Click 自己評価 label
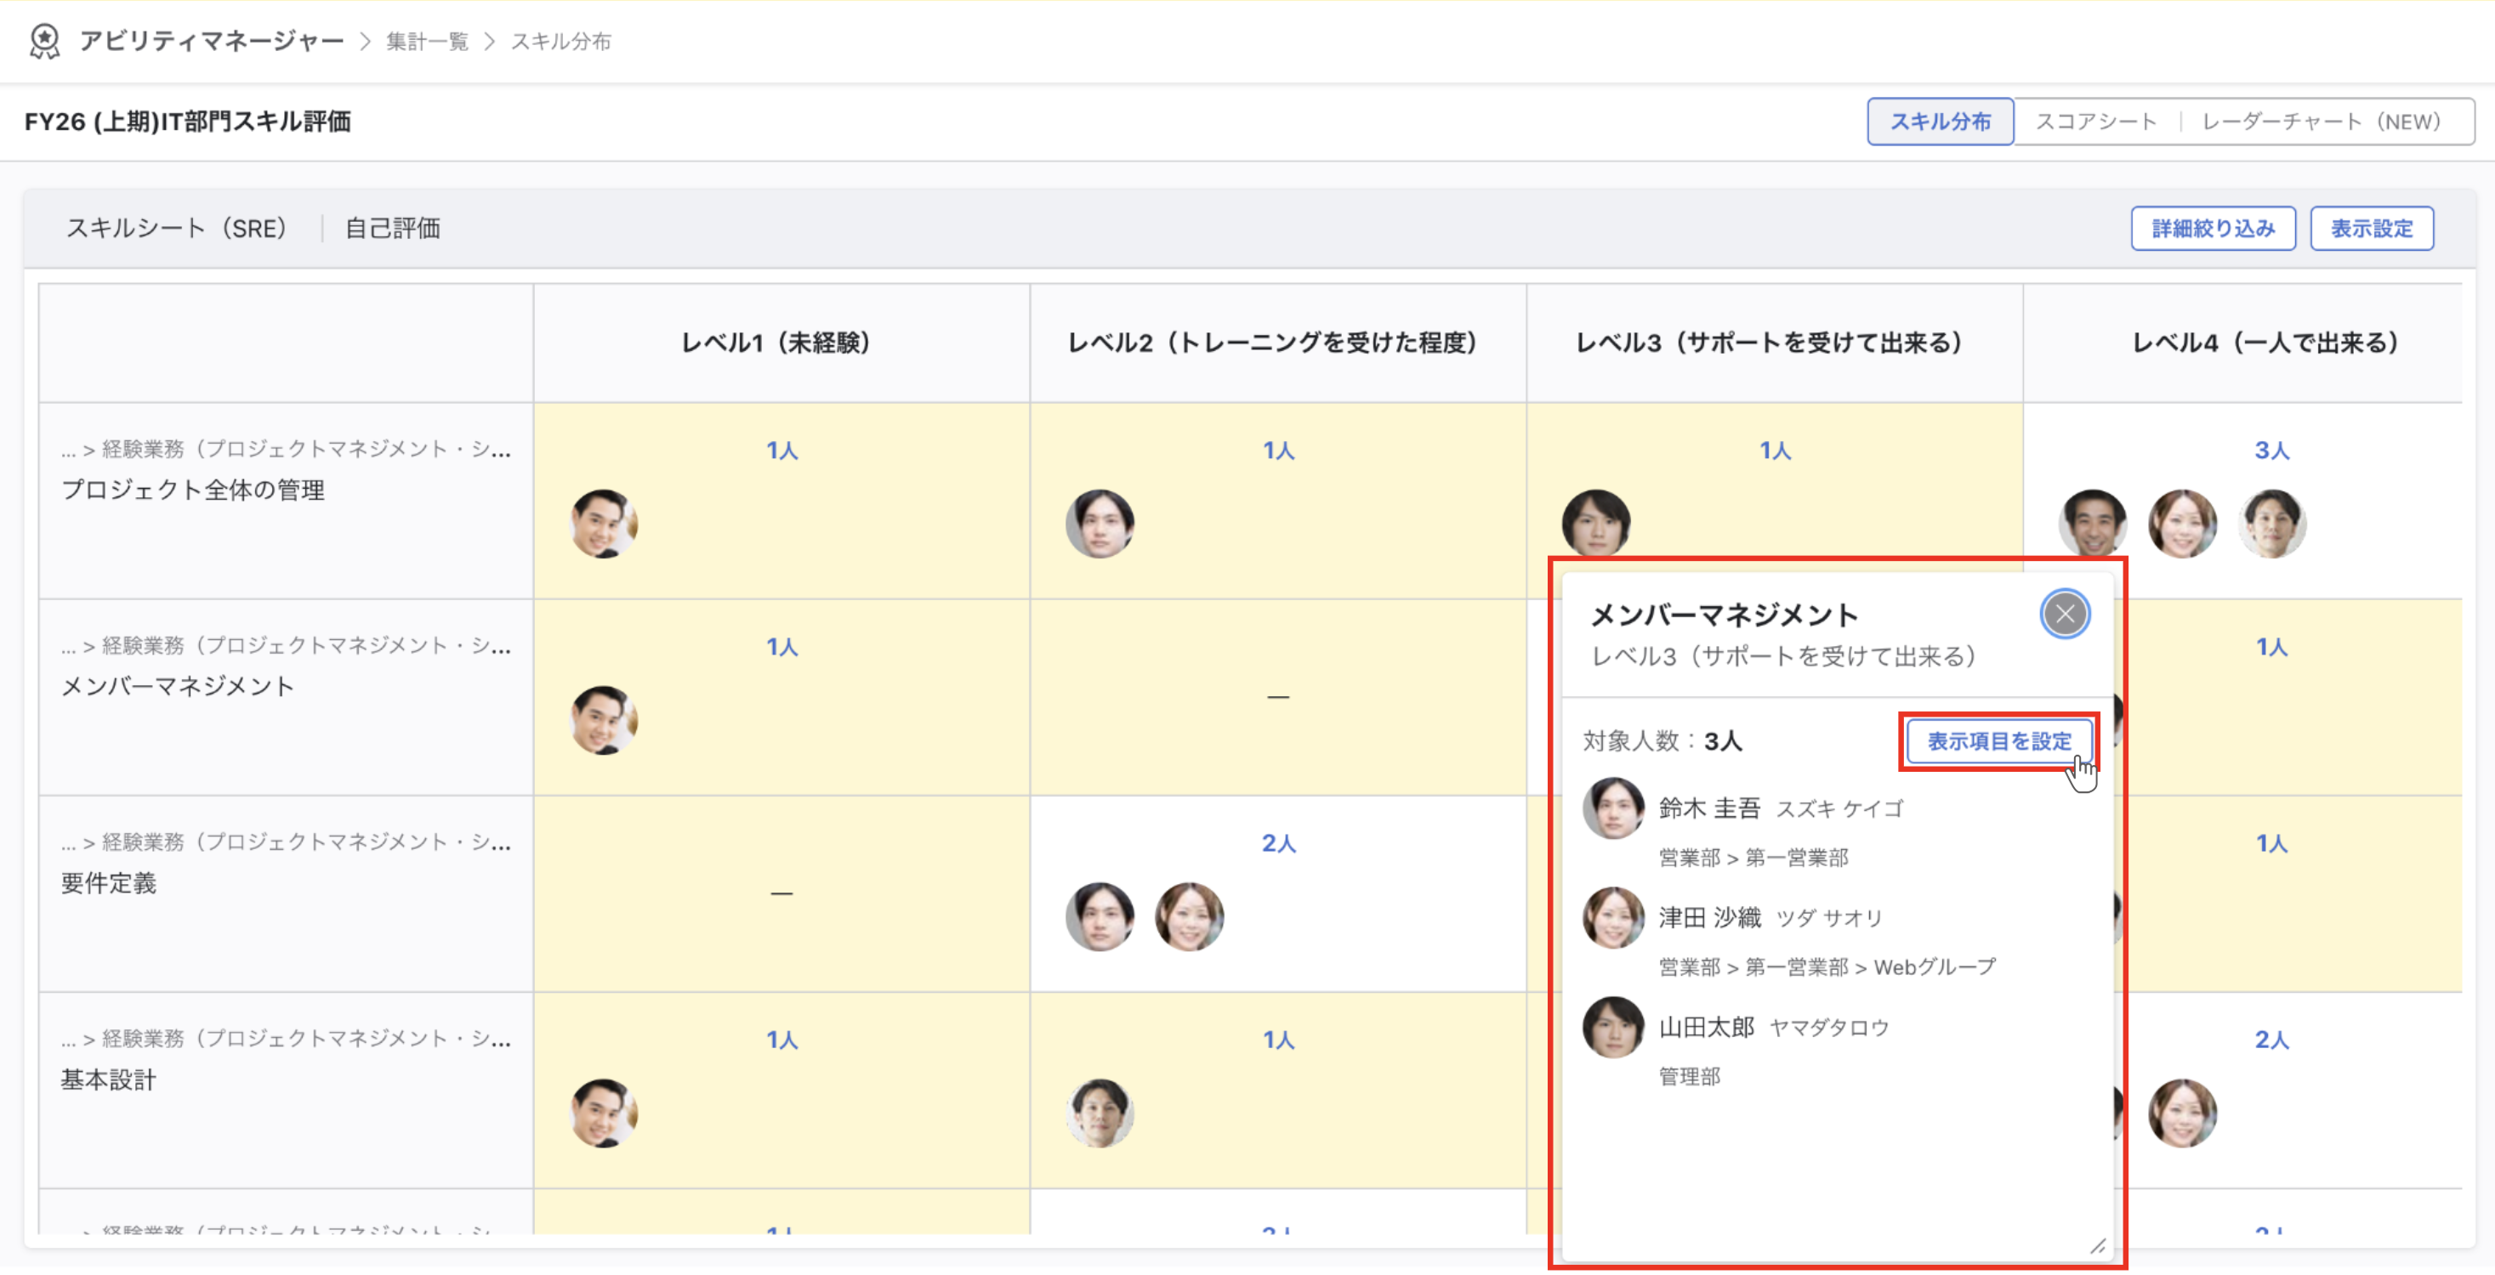The image size is (2495, 1275). (x=392, y=229)
